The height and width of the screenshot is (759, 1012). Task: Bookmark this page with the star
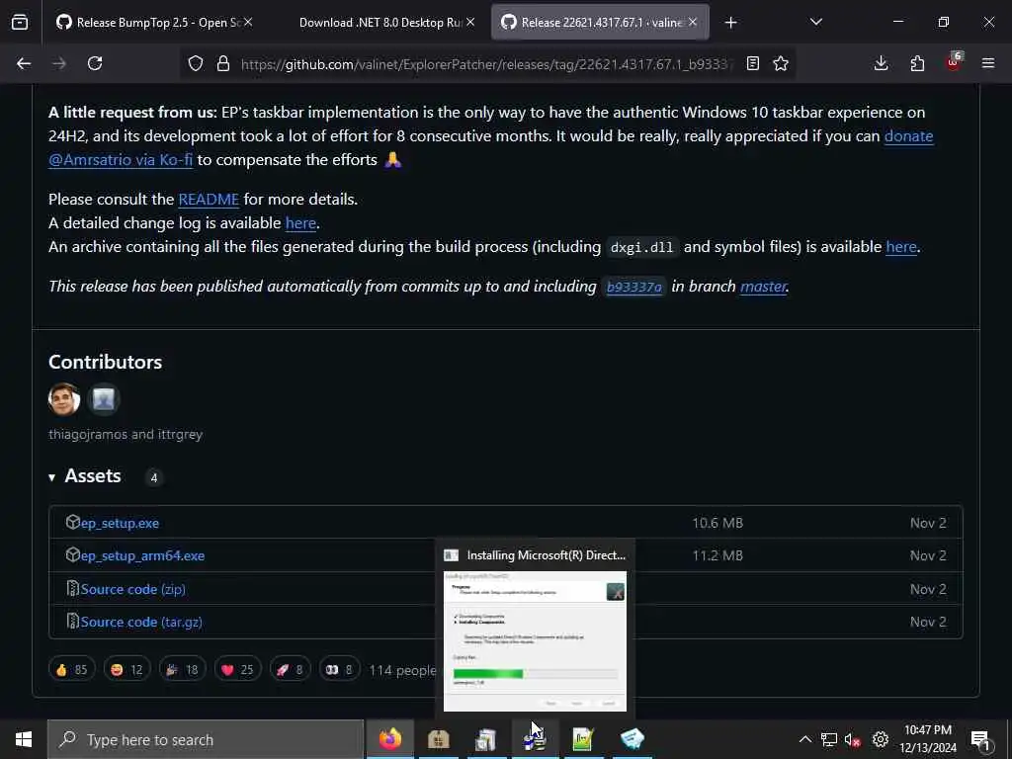click(x=781, y=63)
